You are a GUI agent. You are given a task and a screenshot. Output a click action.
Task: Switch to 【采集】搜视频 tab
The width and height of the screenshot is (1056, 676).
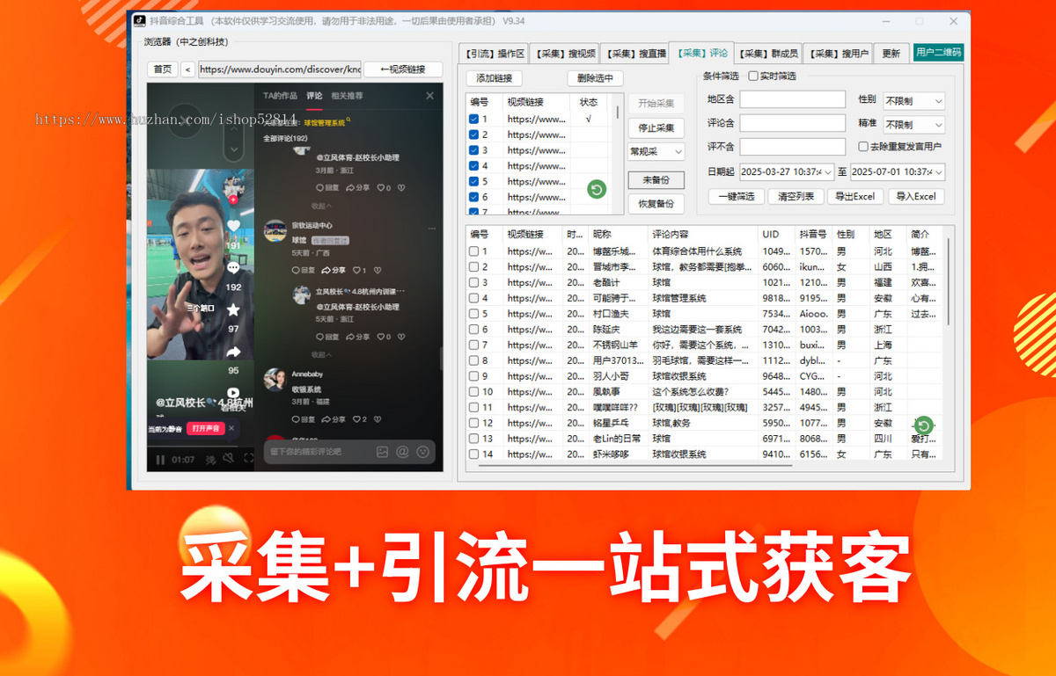point(566,54)
